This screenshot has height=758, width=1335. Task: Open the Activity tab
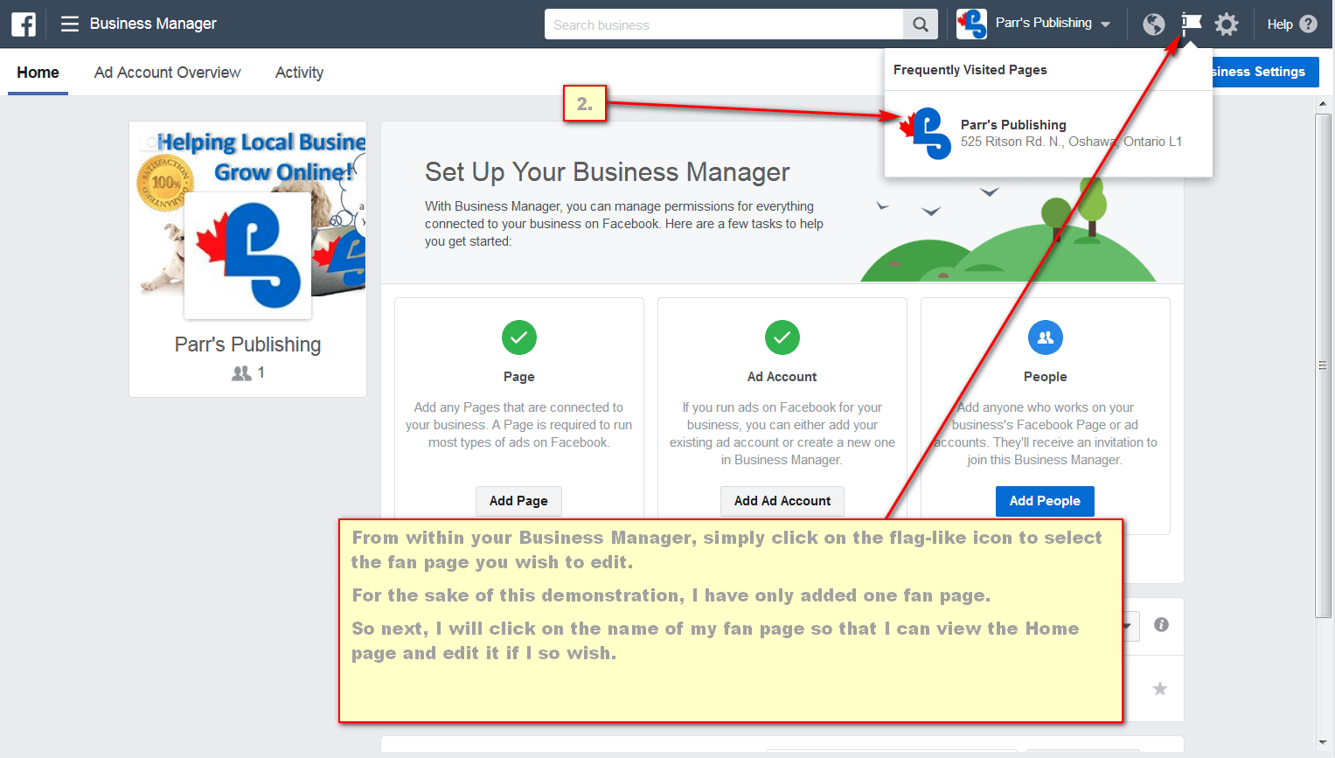[x=300, y=73]
